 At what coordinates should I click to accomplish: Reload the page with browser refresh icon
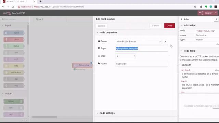(13, 6)
